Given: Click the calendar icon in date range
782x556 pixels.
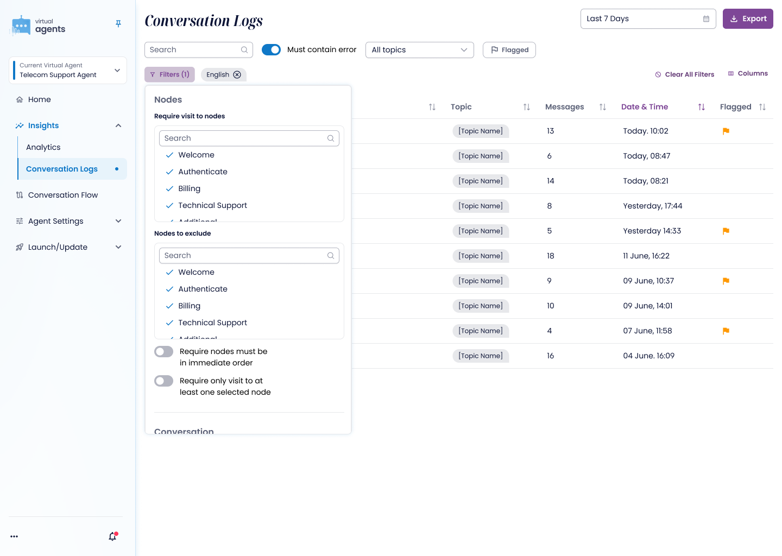Looking at the screenshot, I should click(706, 19).
